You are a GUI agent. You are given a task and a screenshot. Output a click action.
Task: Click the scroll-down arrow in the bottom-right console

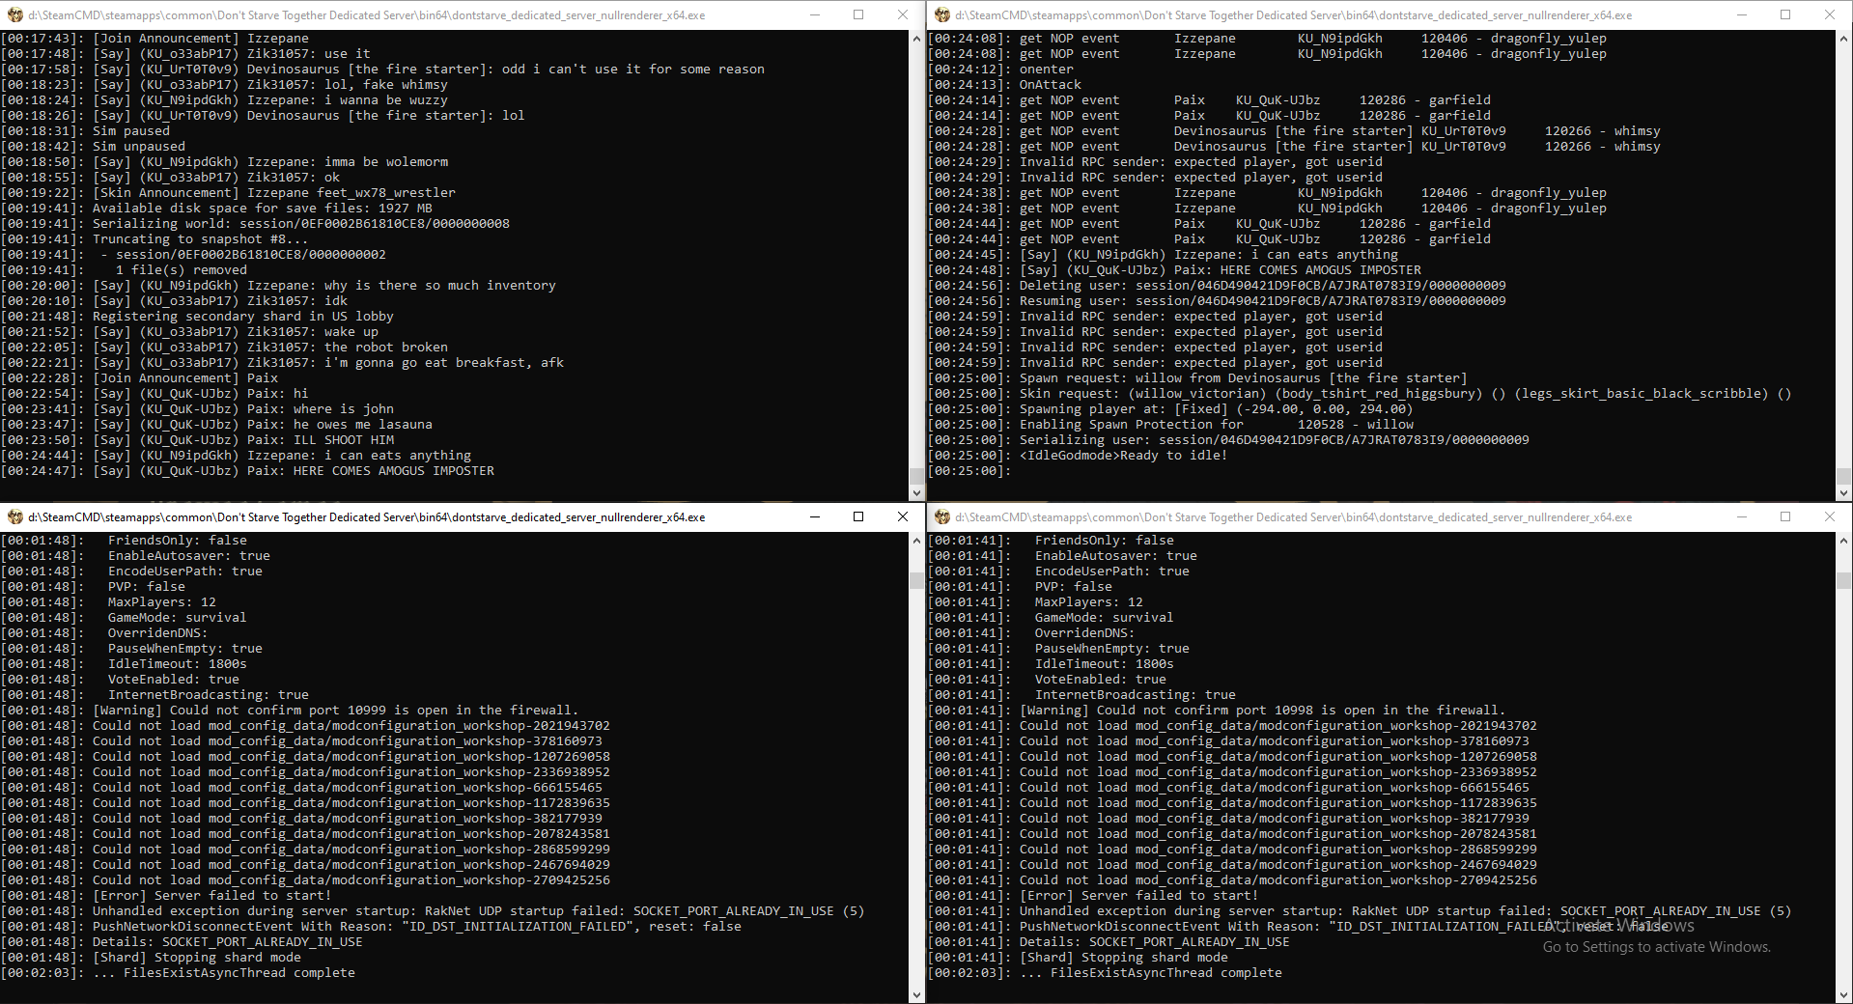point(1844,994)
